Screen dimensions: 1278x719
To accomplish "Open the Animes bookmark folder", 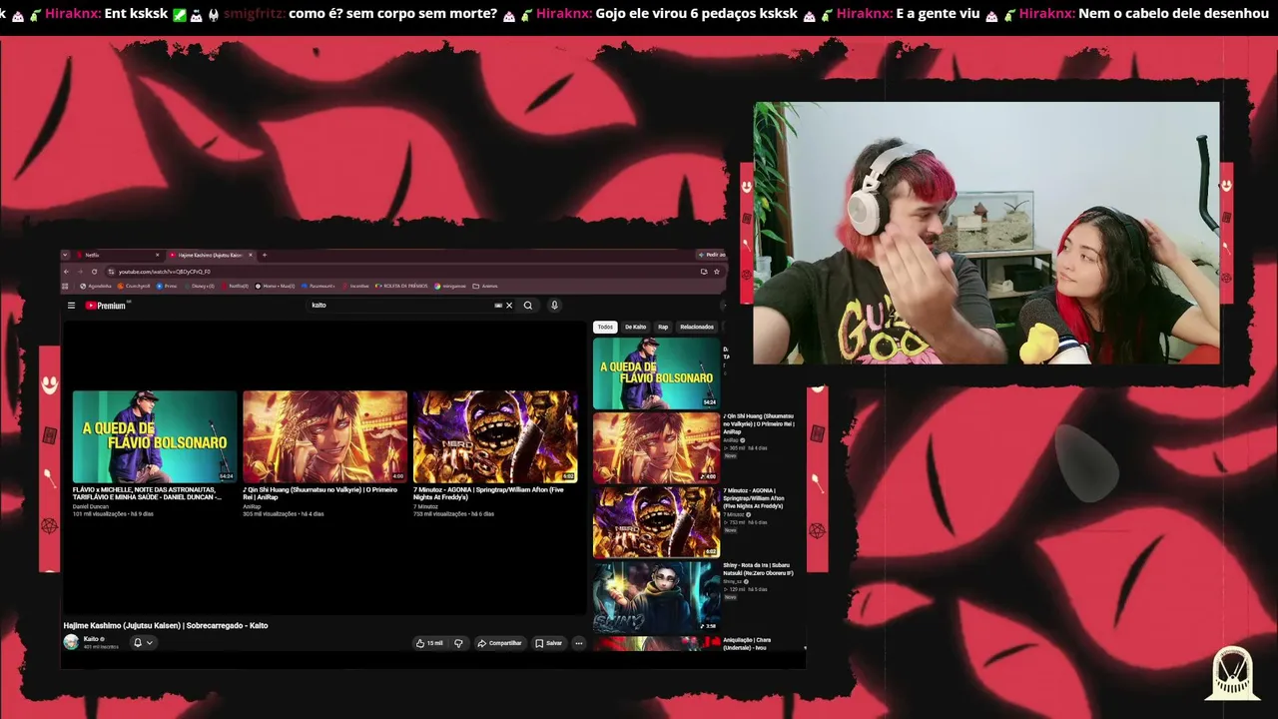I will click(486, 287).
